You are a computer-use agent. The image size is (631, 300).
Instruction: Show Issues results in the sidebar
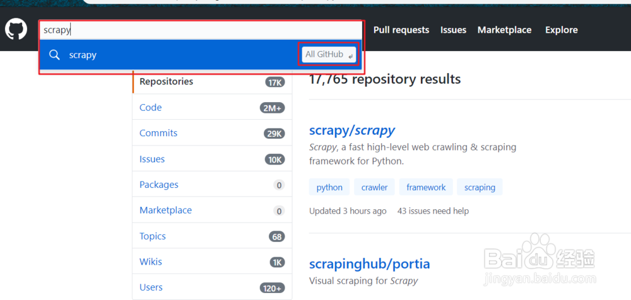(x=213, y=159)
